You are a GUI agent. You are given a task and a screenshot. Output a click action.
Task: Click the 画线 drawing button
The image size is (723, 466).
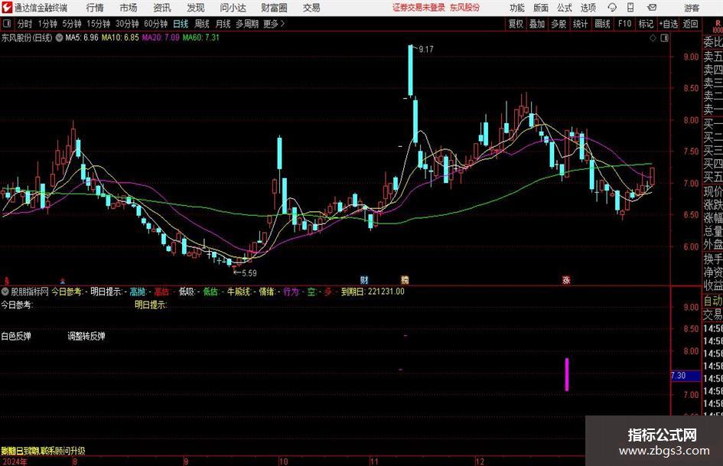pyautogui.click(x=602, y=24)
